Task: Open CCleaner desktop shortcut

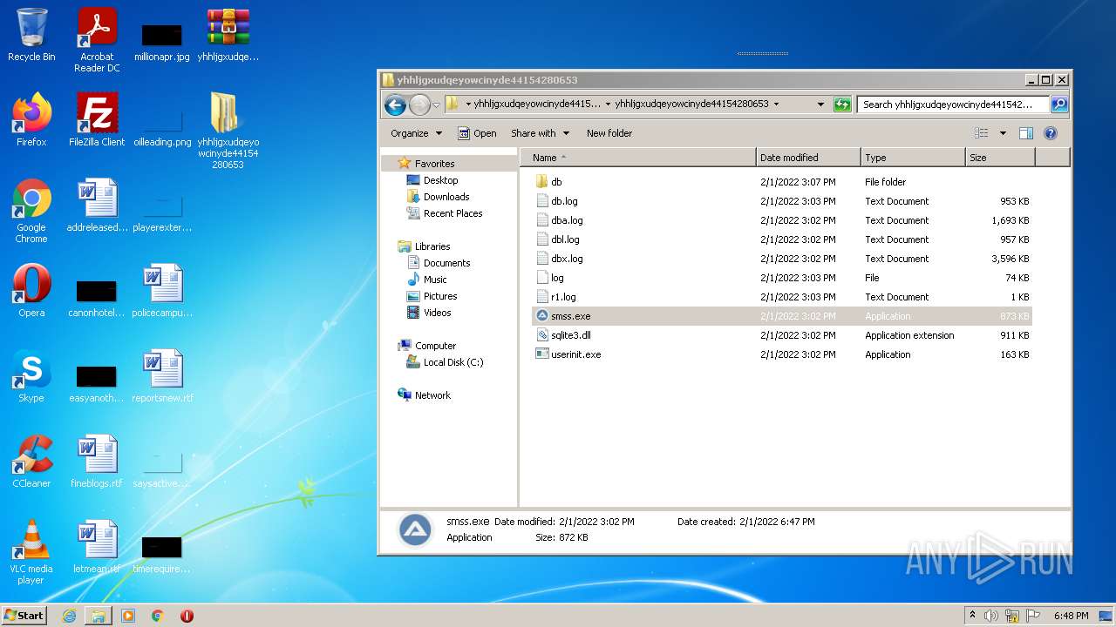Action: 31,461
